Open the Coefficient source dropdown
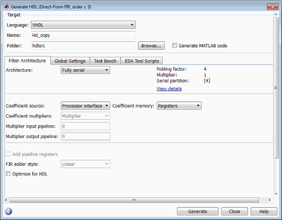The image size is (282, 220). point(85,106)
